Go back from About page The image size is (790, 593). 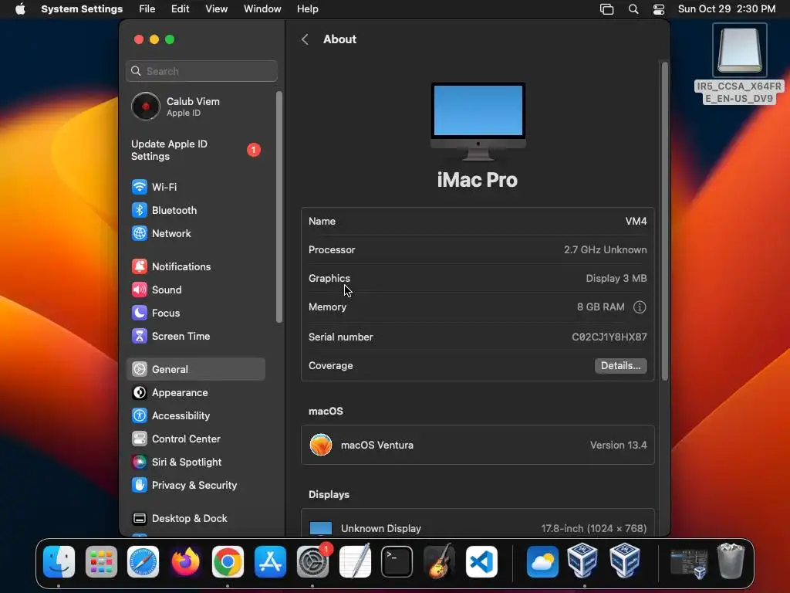pos(305,39)
